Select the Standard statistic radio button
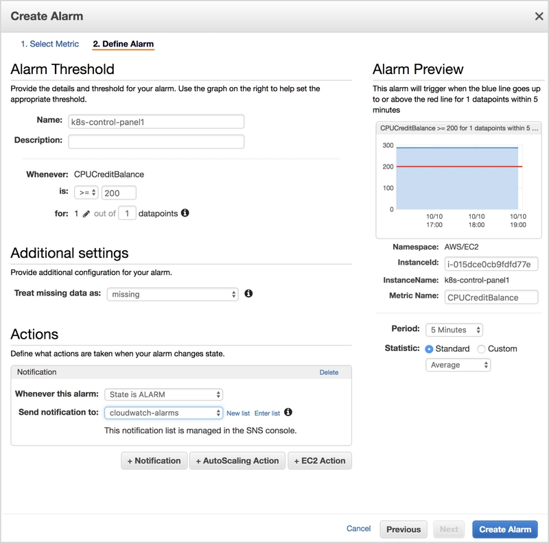The height and width of the screenshot is (543, 549). [x=430, y=349]
